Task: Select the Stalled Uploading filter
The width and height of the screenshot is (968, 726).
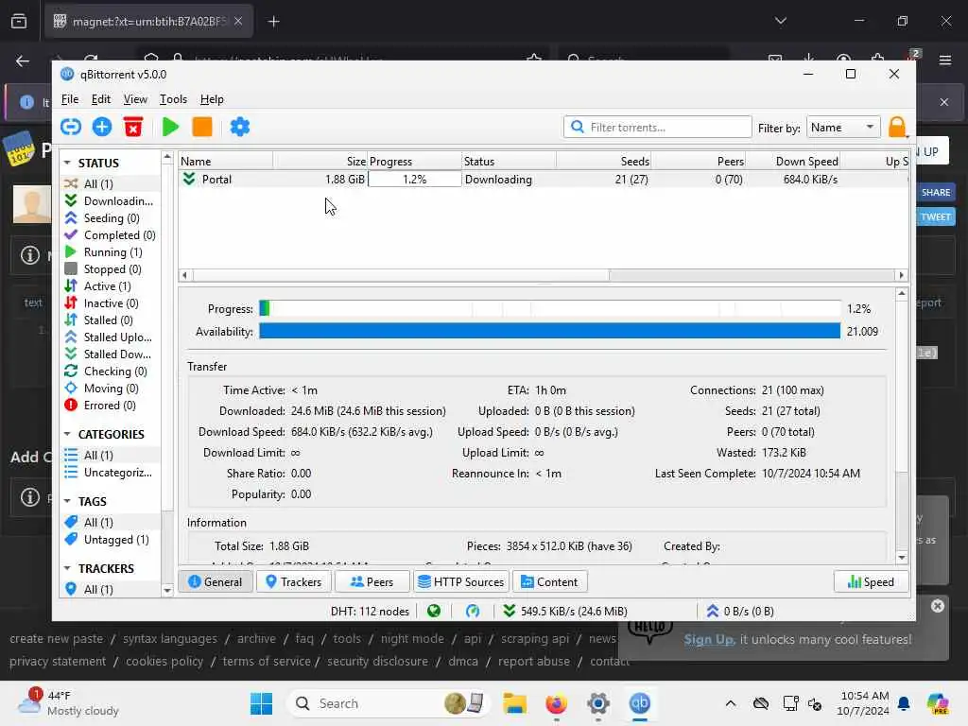Action: click(x=110, y=337)
